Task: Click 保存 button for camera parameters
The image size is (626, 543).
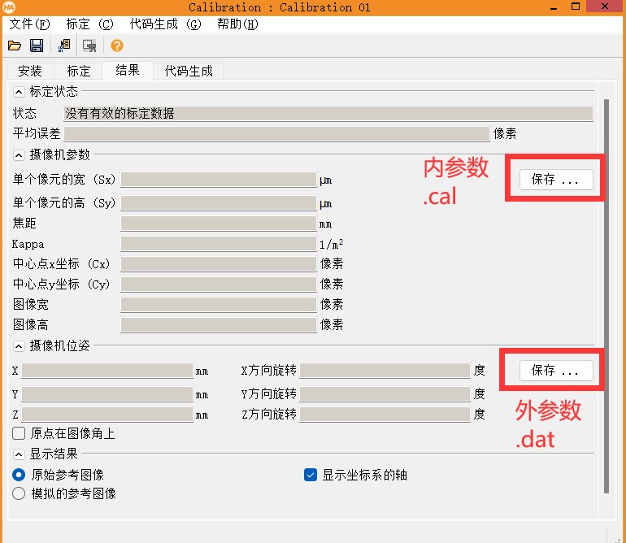Action: 555,180
